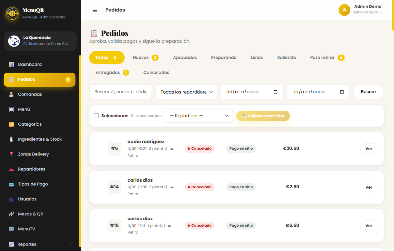Viewport: 394px width, 251px height.
Task: Switch to the Cancelados tab
Action: [x=156, y=73]
